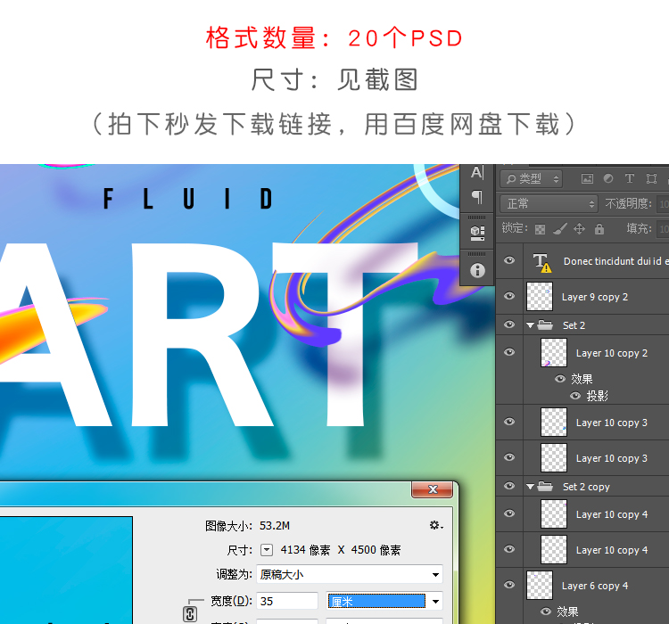
Task: Open the Character panel icon
Action: 477,173
